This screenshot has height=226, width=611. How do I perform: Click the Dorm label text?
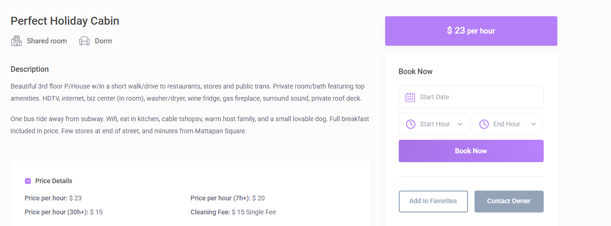(x=103, y=41)
